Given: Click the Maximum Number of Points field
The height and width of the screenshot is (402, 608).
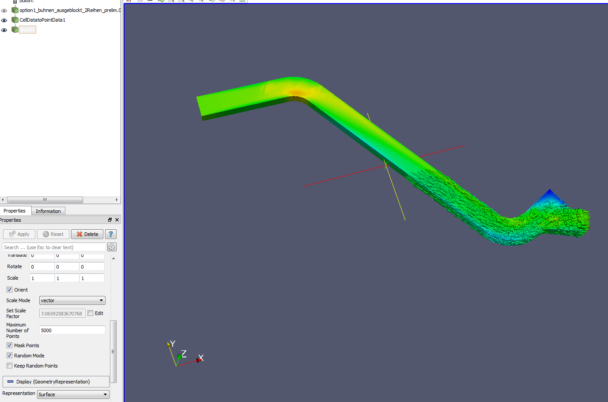Looking at the screenshot, I should click(72, 330).
